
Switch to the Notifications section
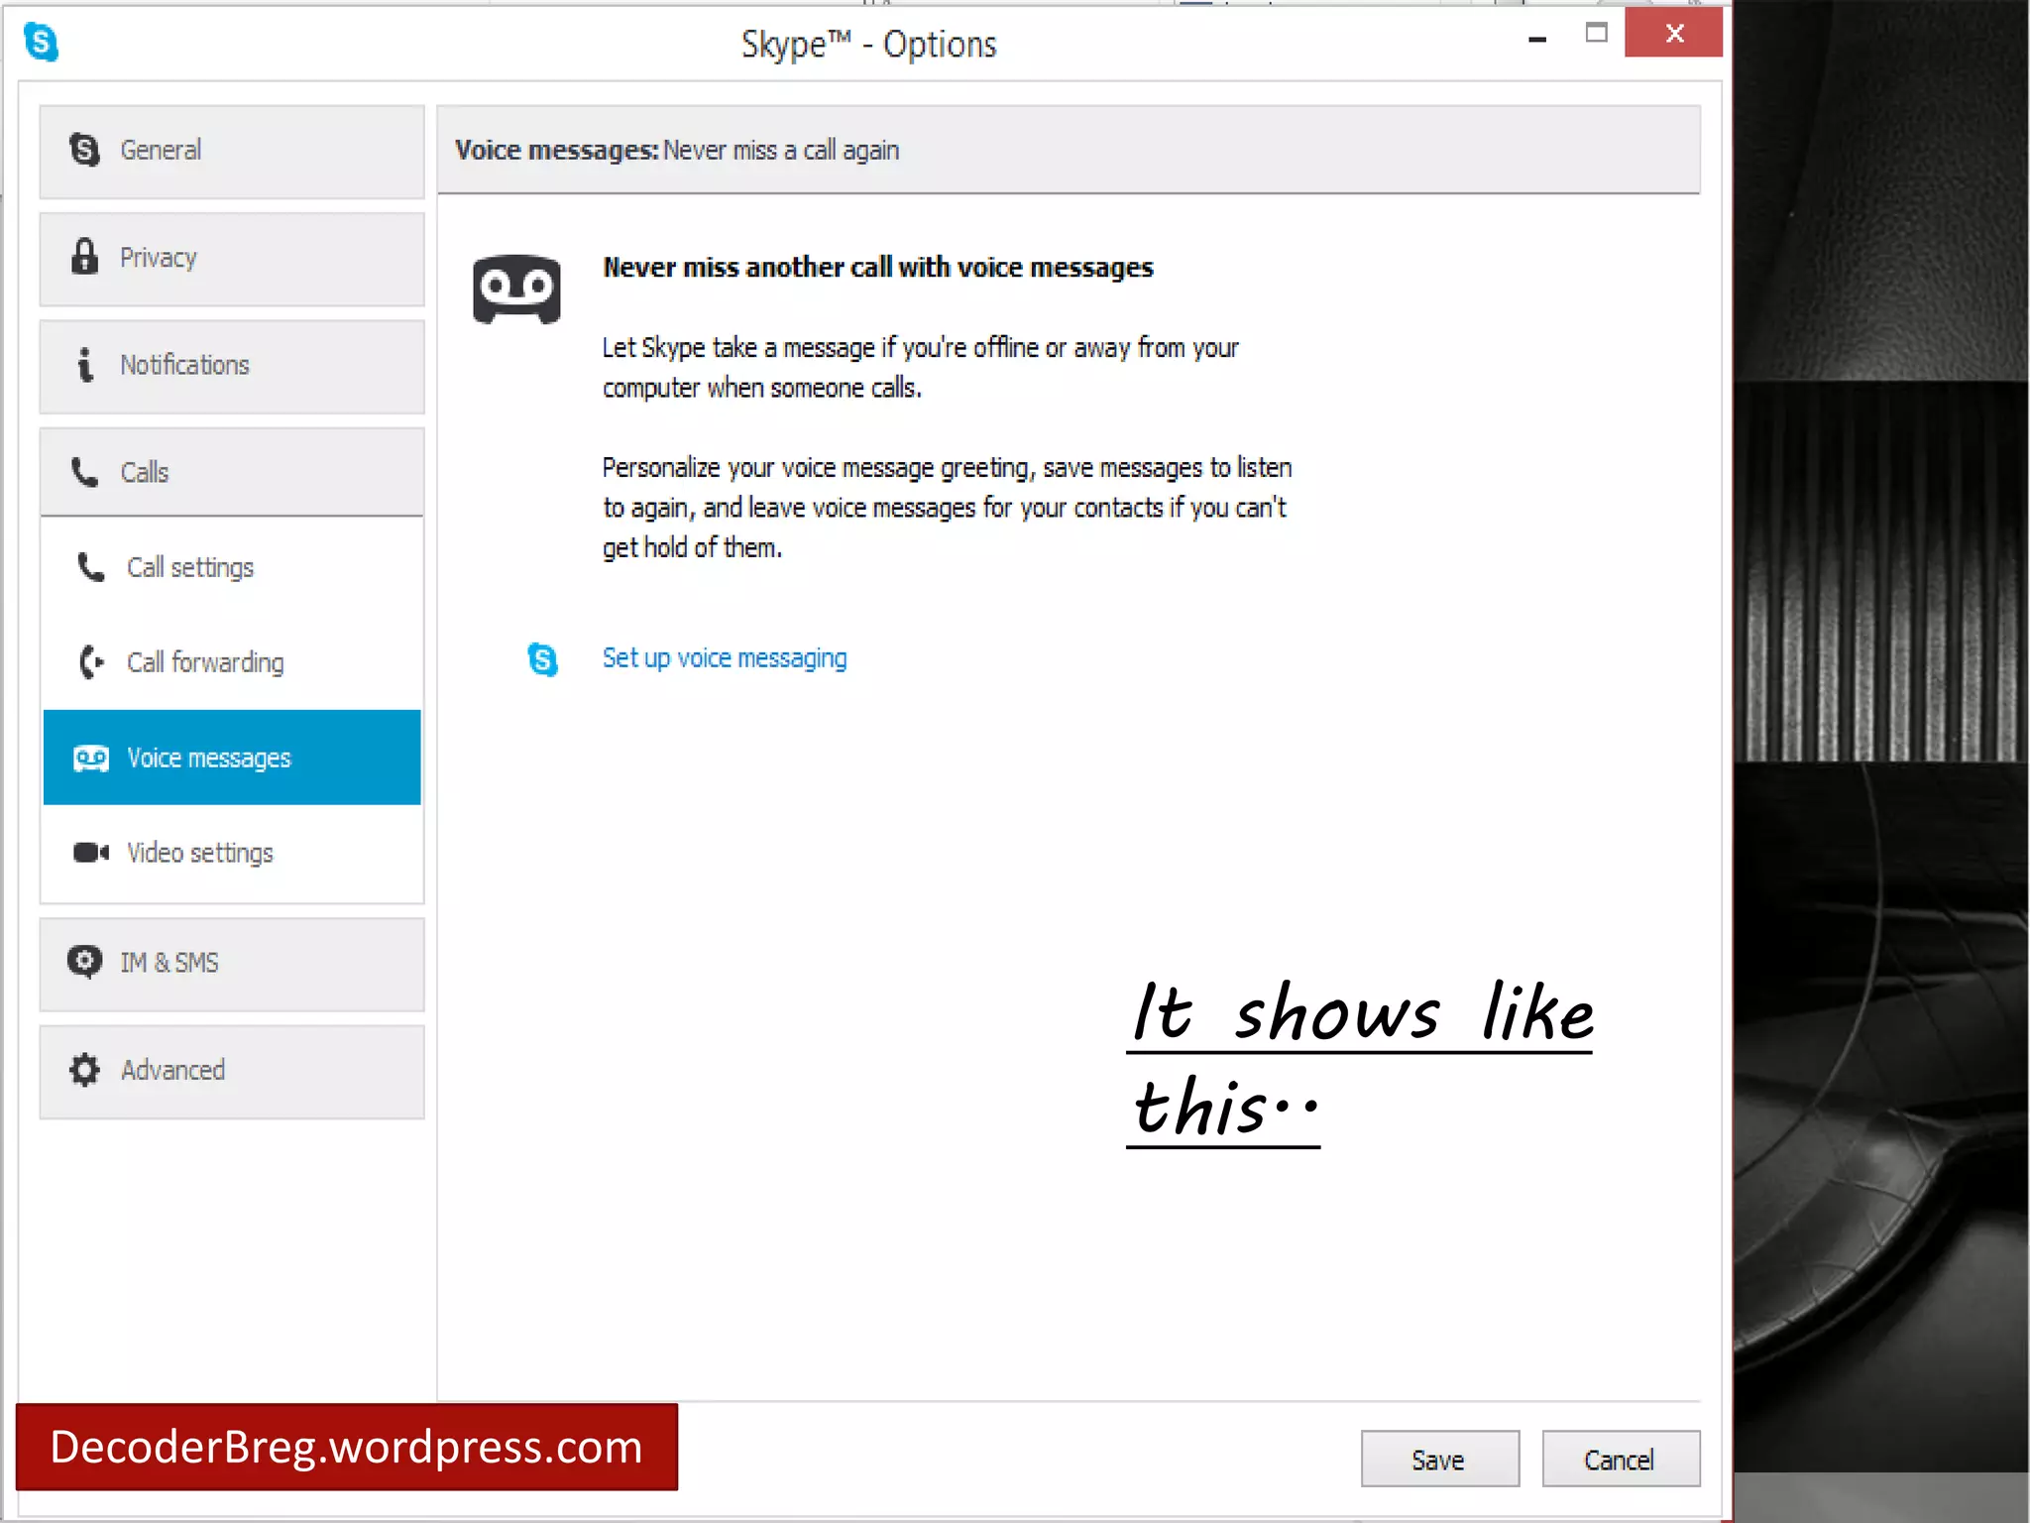232,366
